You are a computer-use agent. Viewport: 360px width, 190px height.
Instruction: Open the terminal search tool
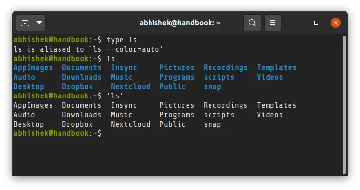click(252, 23)
